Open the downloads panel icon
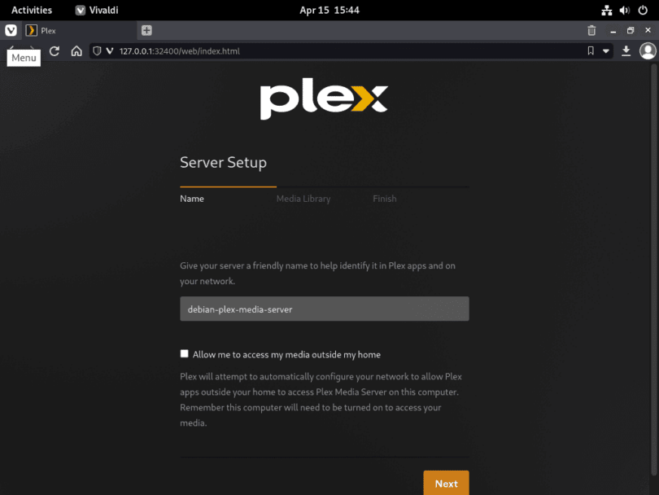 tap(625, 50)
